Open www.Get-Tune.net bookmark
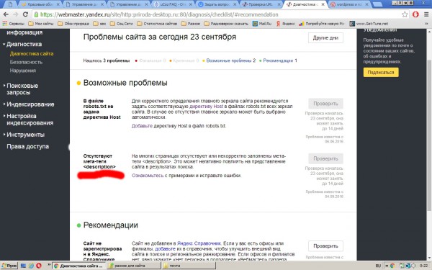The width and height of the screenshot is (432, 270). tap(369, 24)
